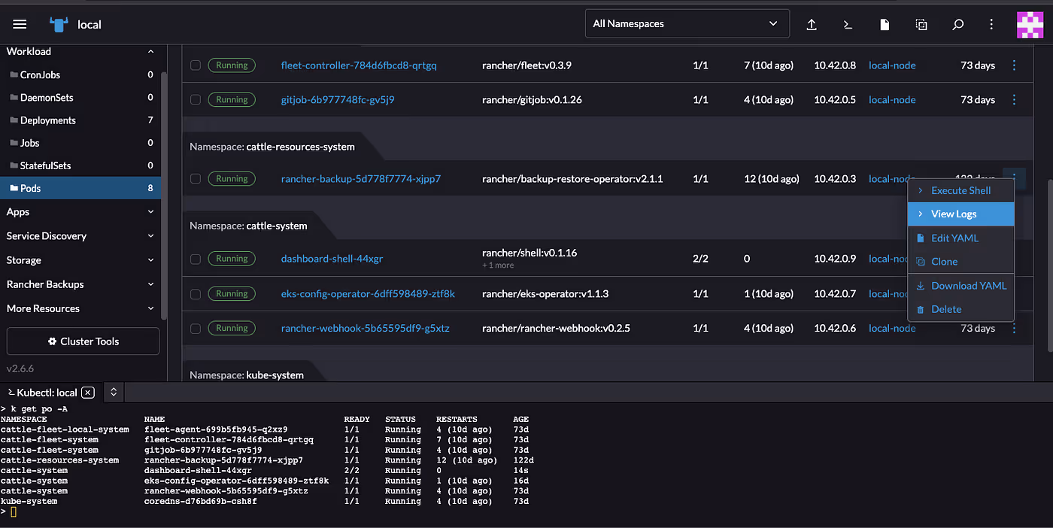
Task: Click the Cluster Tools button
Action: click(x=83, y=341)
